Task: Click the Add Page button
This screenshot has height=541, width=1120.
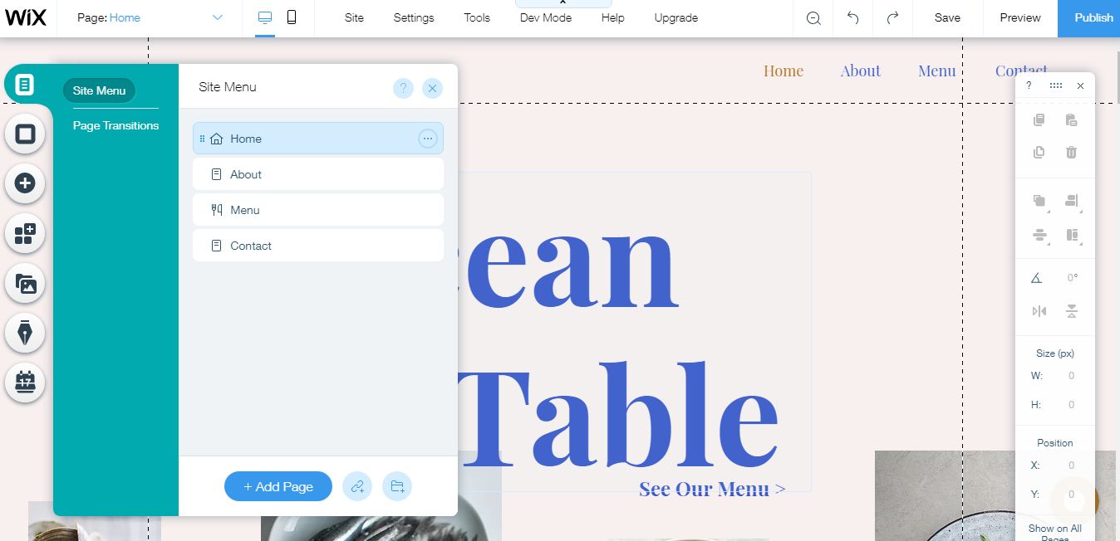Action: (278, 486)
